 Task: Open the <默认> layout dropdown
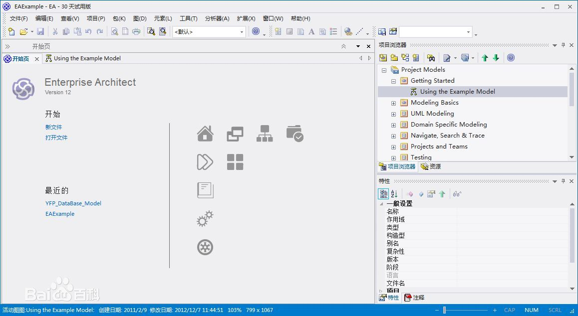pyautogui.click(x=242, y=32)
